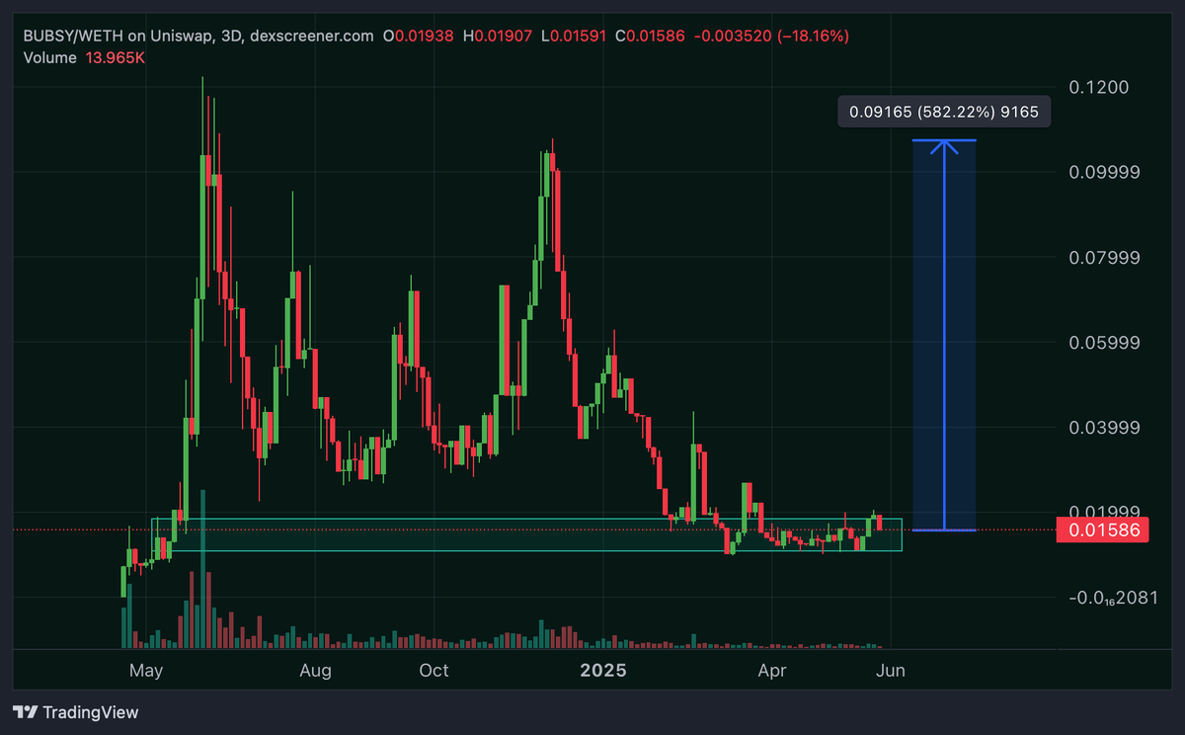
Task: Click the Volume indicator label
Action: tap(49, 57)
